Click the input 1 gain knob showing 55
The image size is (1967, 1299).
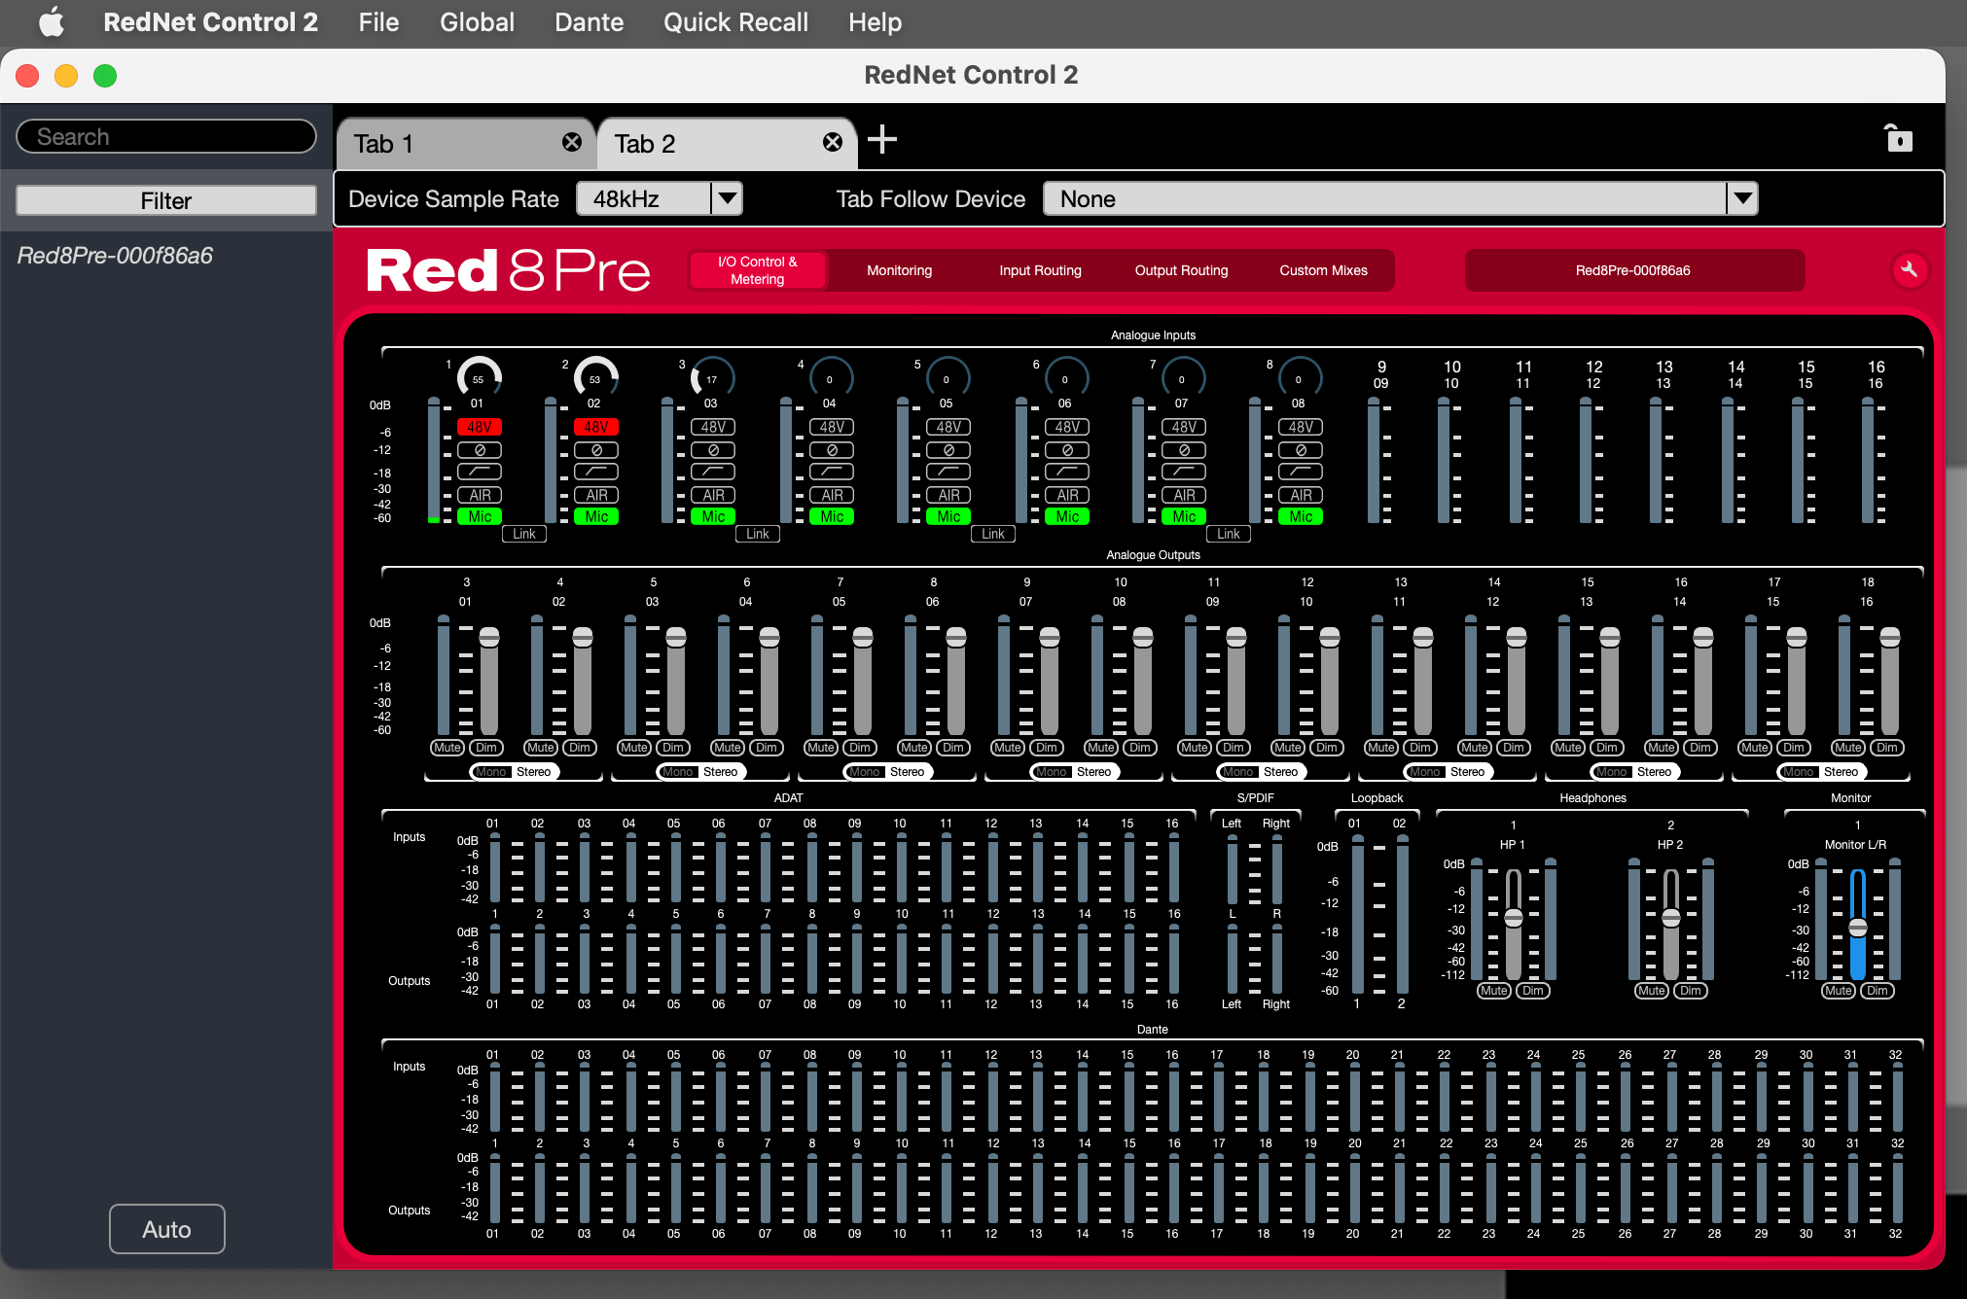[x=479, y=377]
